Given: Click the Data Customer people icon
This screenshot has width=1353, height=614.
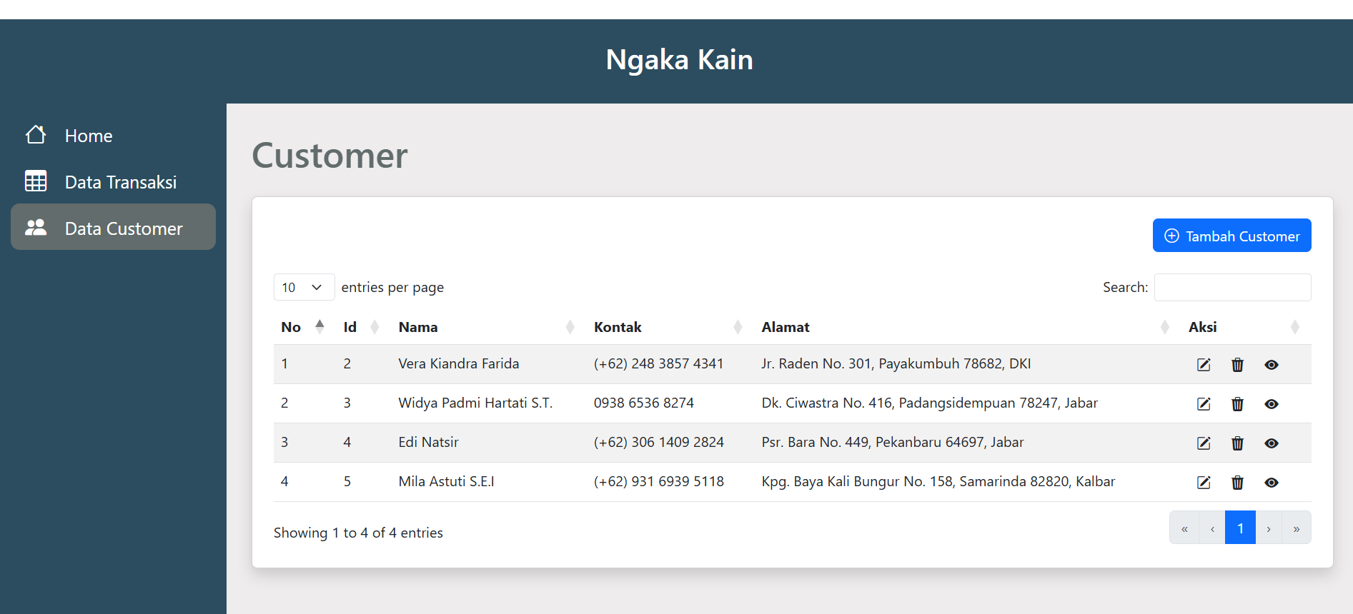Looking at the screenshot, I should [36, 228].
